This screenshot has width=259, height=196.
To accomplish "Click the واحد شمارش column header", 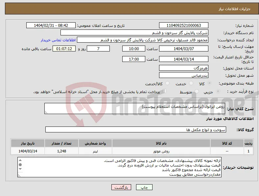I will point(95,143).
